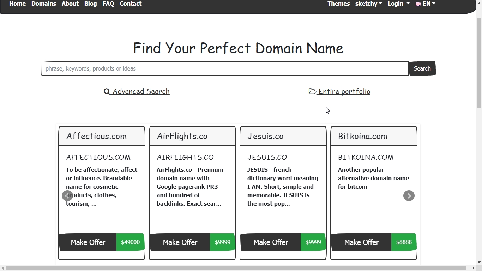Image resolution: width=482 pixels, height=271 pixels.
Task: Click the horizontal scrollbar thumb
Action: pyautogui.click(x=236, y=269)
